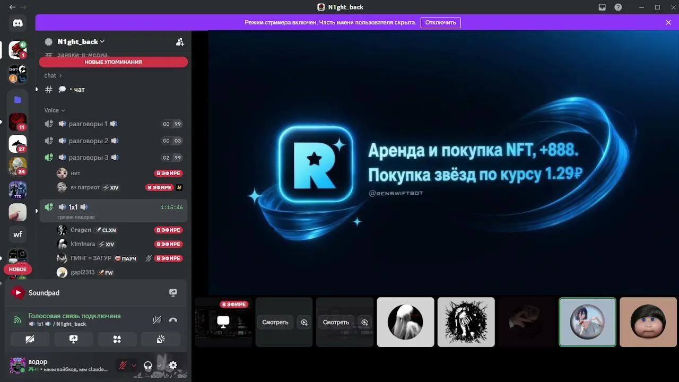Click the Голосовая связь подключена status
The image size is (679, 382).
click(x=74, y=316)
